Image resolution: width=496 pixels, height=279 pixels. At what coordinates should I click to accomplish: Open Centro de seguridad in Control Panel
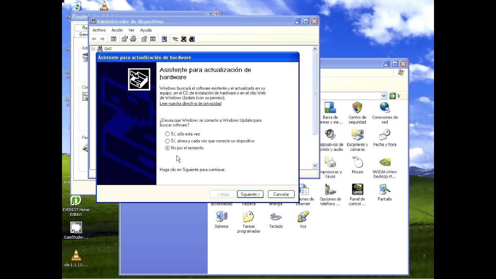point(357,113)
